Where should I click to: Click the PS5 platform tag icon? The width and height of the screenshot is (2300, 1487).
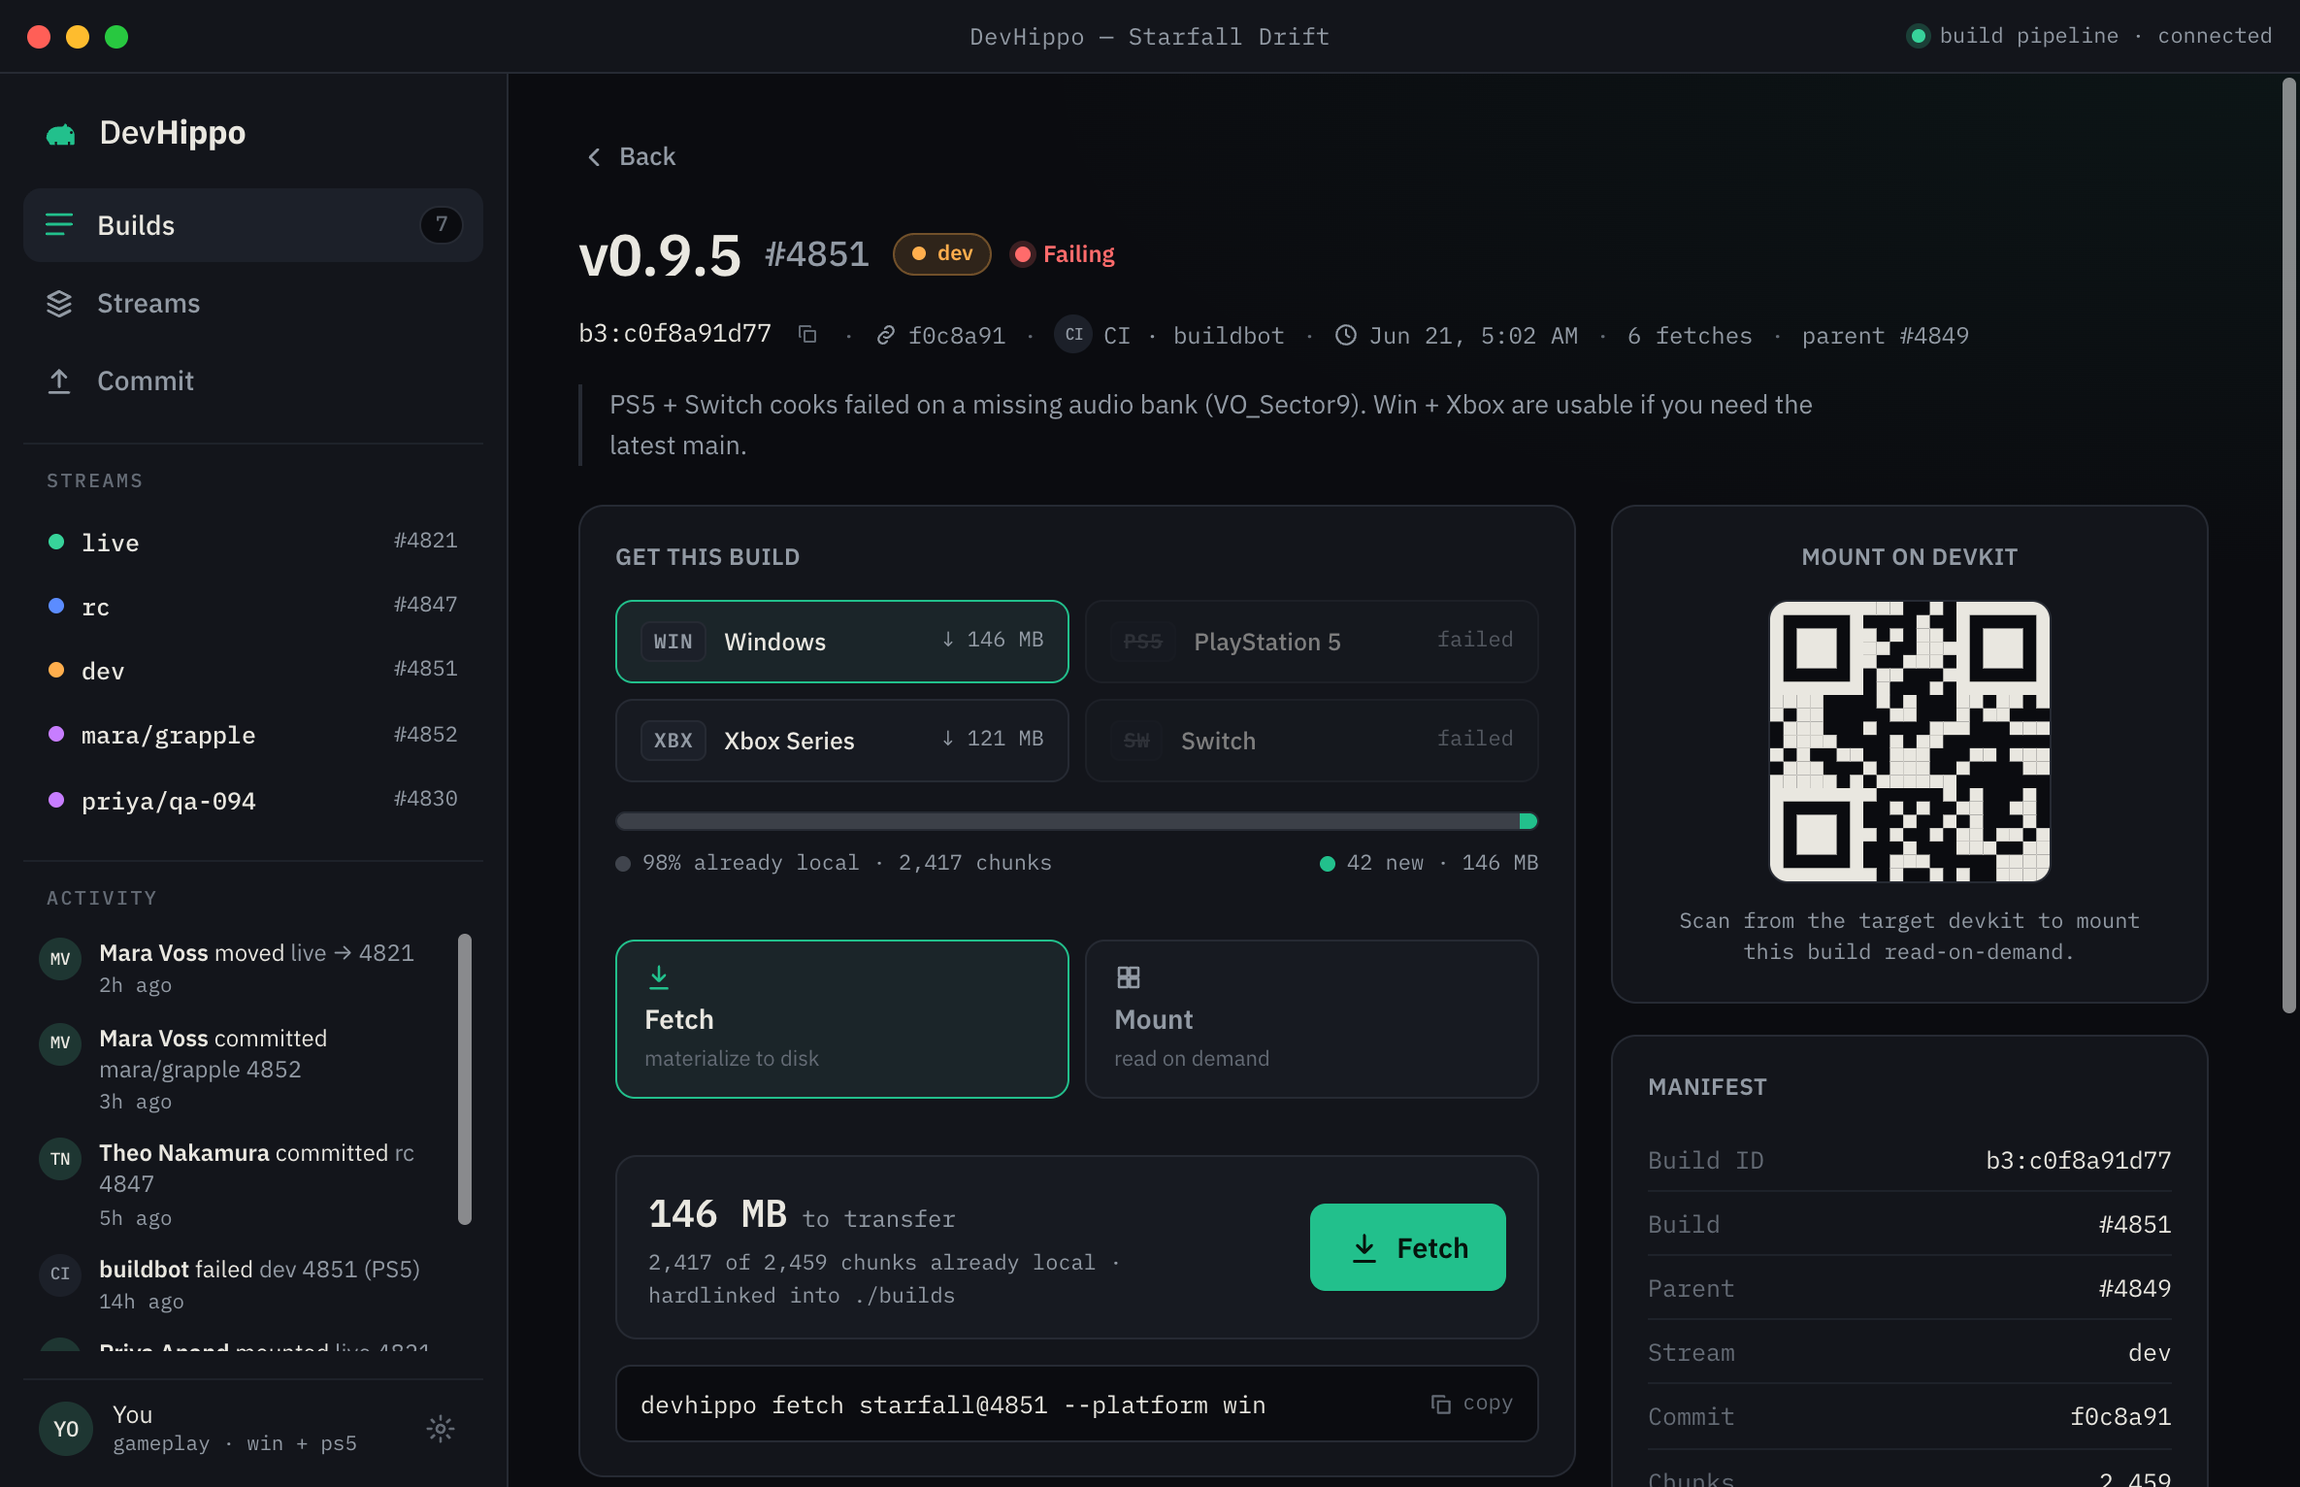coord(1142,642)
